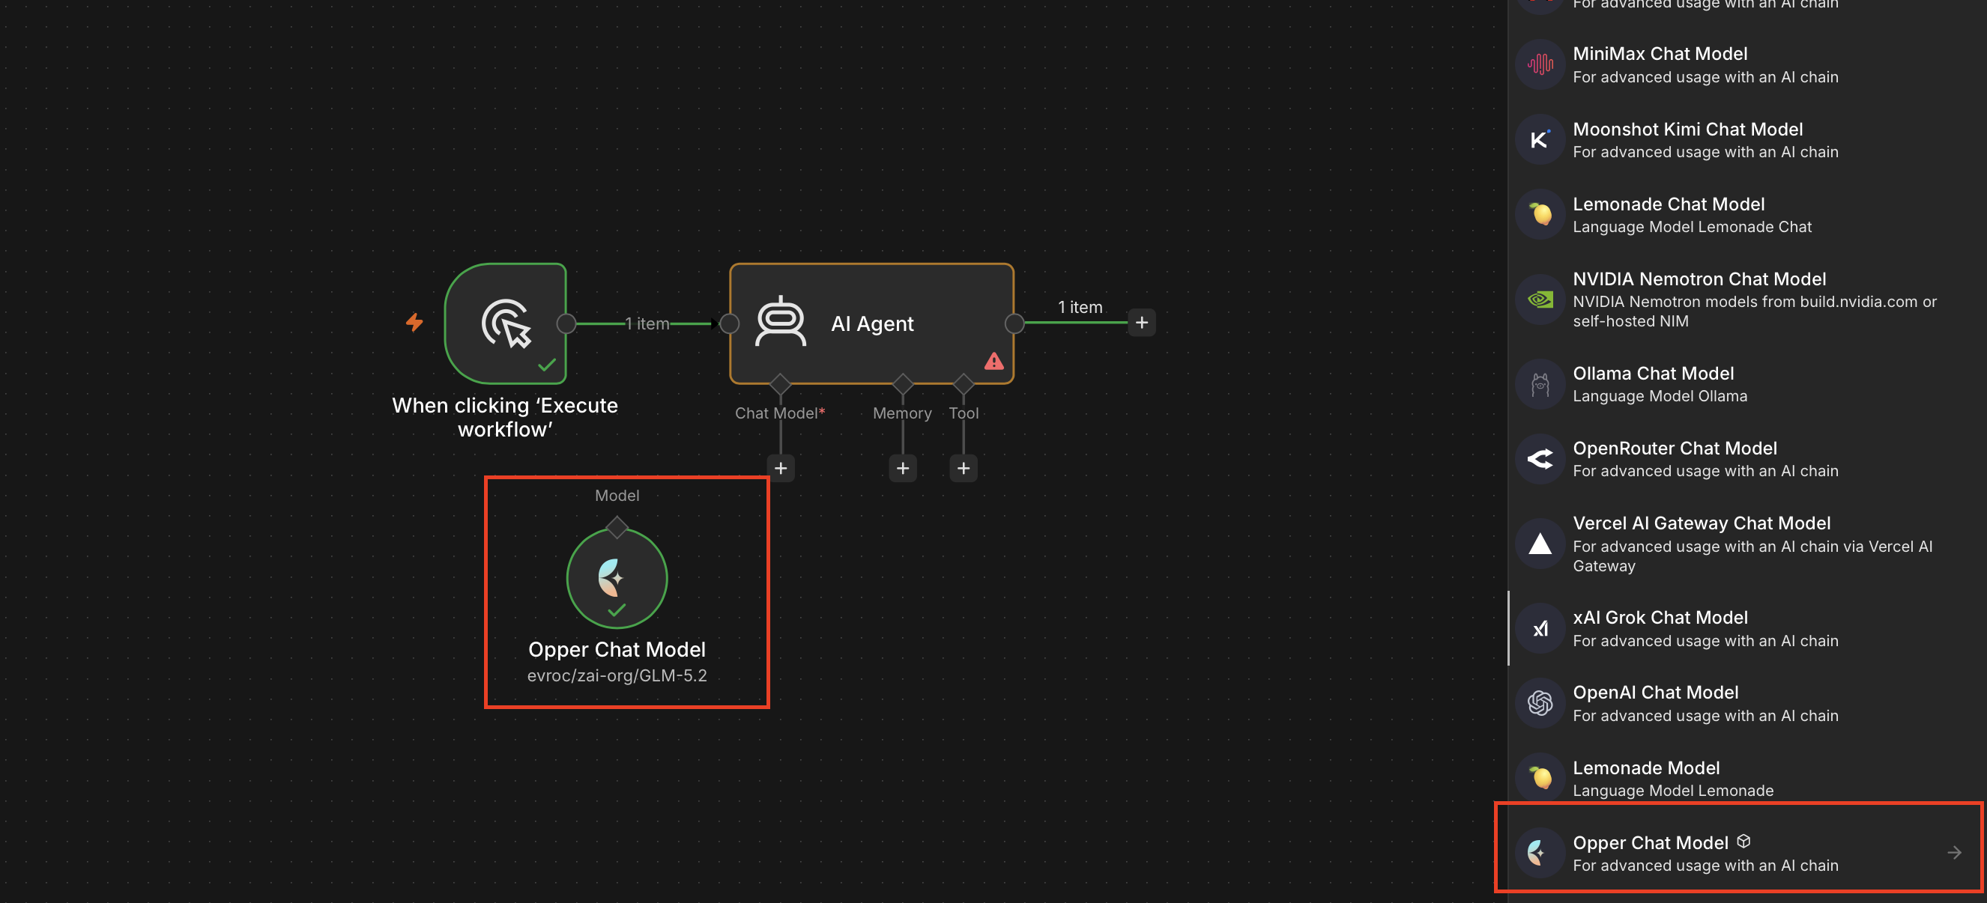1987x903 pixels.
Task: Click the Opper node Model diamond connector
Action: [x=617, y=527]
